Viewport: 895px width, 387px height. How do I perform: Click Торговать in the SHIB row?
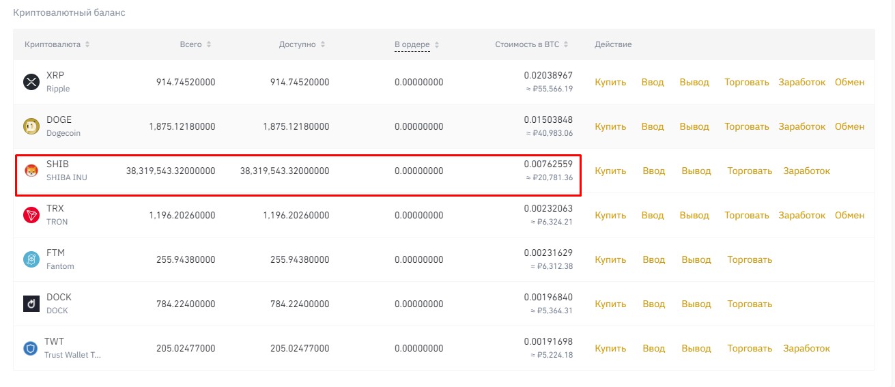point(750,171)
